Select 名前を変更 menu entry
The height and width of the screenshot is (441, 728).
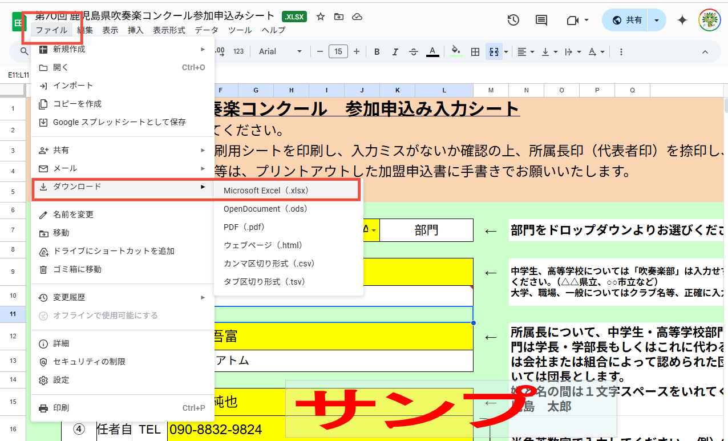click(x=122, y=215)
